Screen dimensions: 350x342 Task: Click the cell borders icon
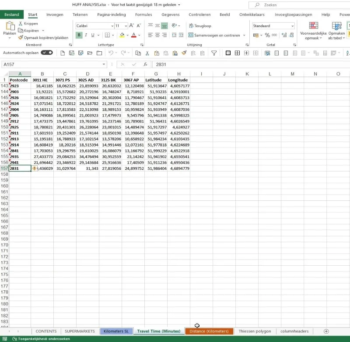tap(107, 35)
